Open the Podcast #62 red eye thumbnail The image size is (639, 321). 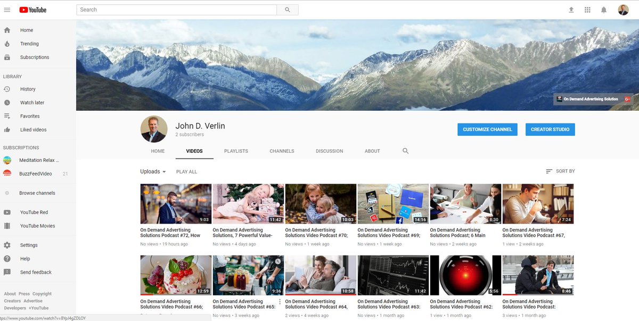[465, 275]
